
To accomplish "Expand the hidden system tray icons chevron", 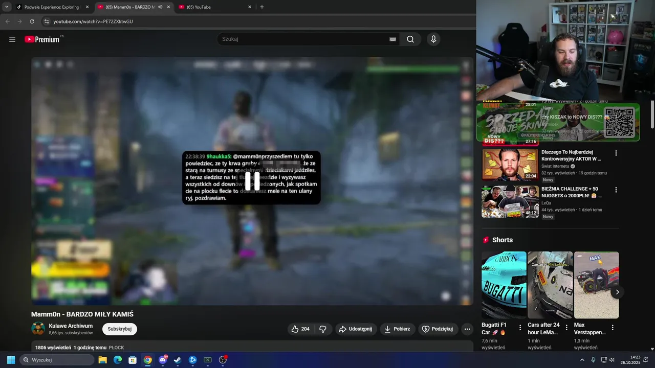I will 582,360.
